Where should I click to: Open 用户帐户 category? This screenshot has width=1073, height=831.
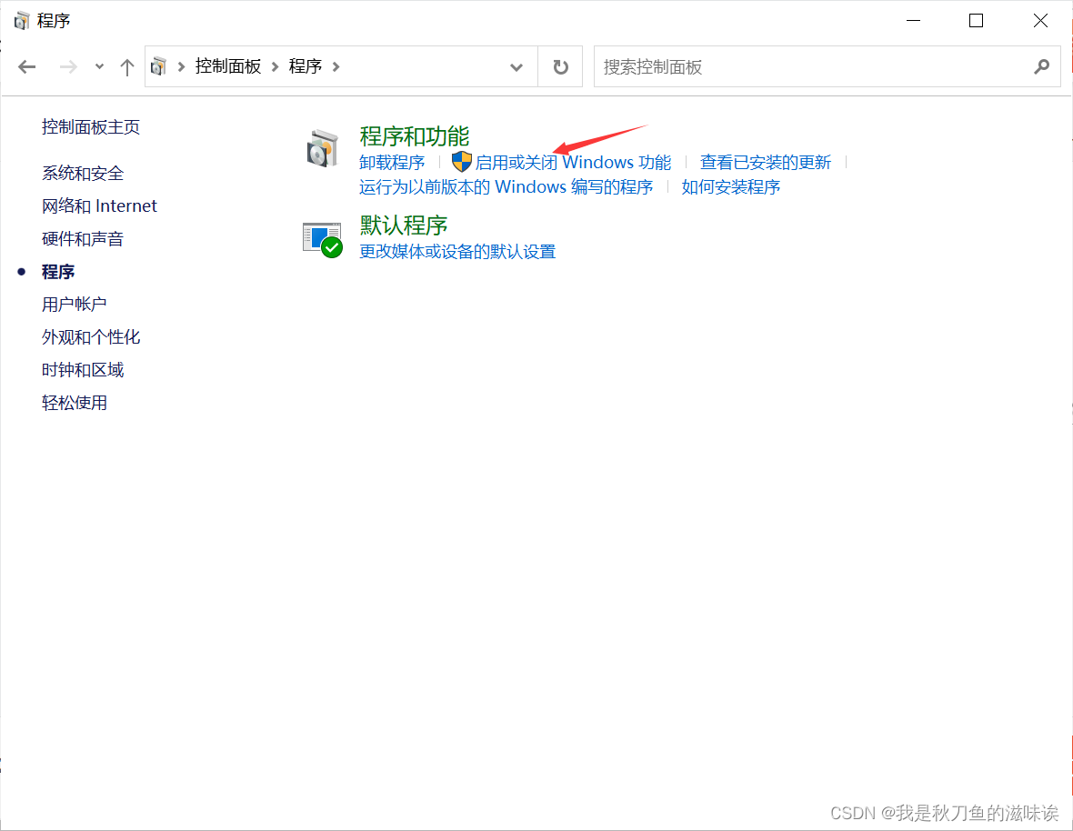tap(74, 305)
